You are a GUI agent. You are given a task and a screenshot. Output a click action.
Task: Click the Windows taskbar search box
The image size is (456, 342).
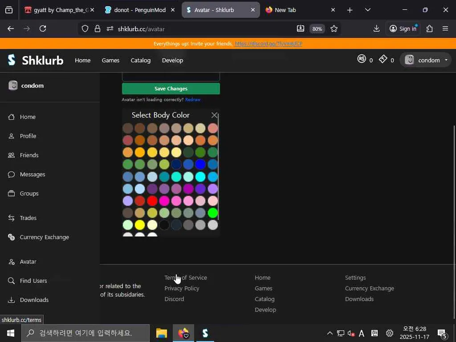click(85, 333)
